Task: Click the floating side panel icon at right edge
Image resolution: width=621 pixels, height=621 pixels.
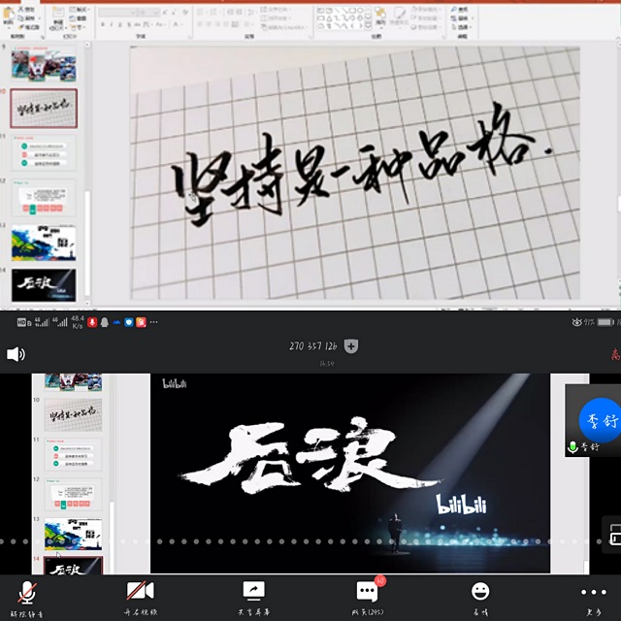Action: point(612,533)
